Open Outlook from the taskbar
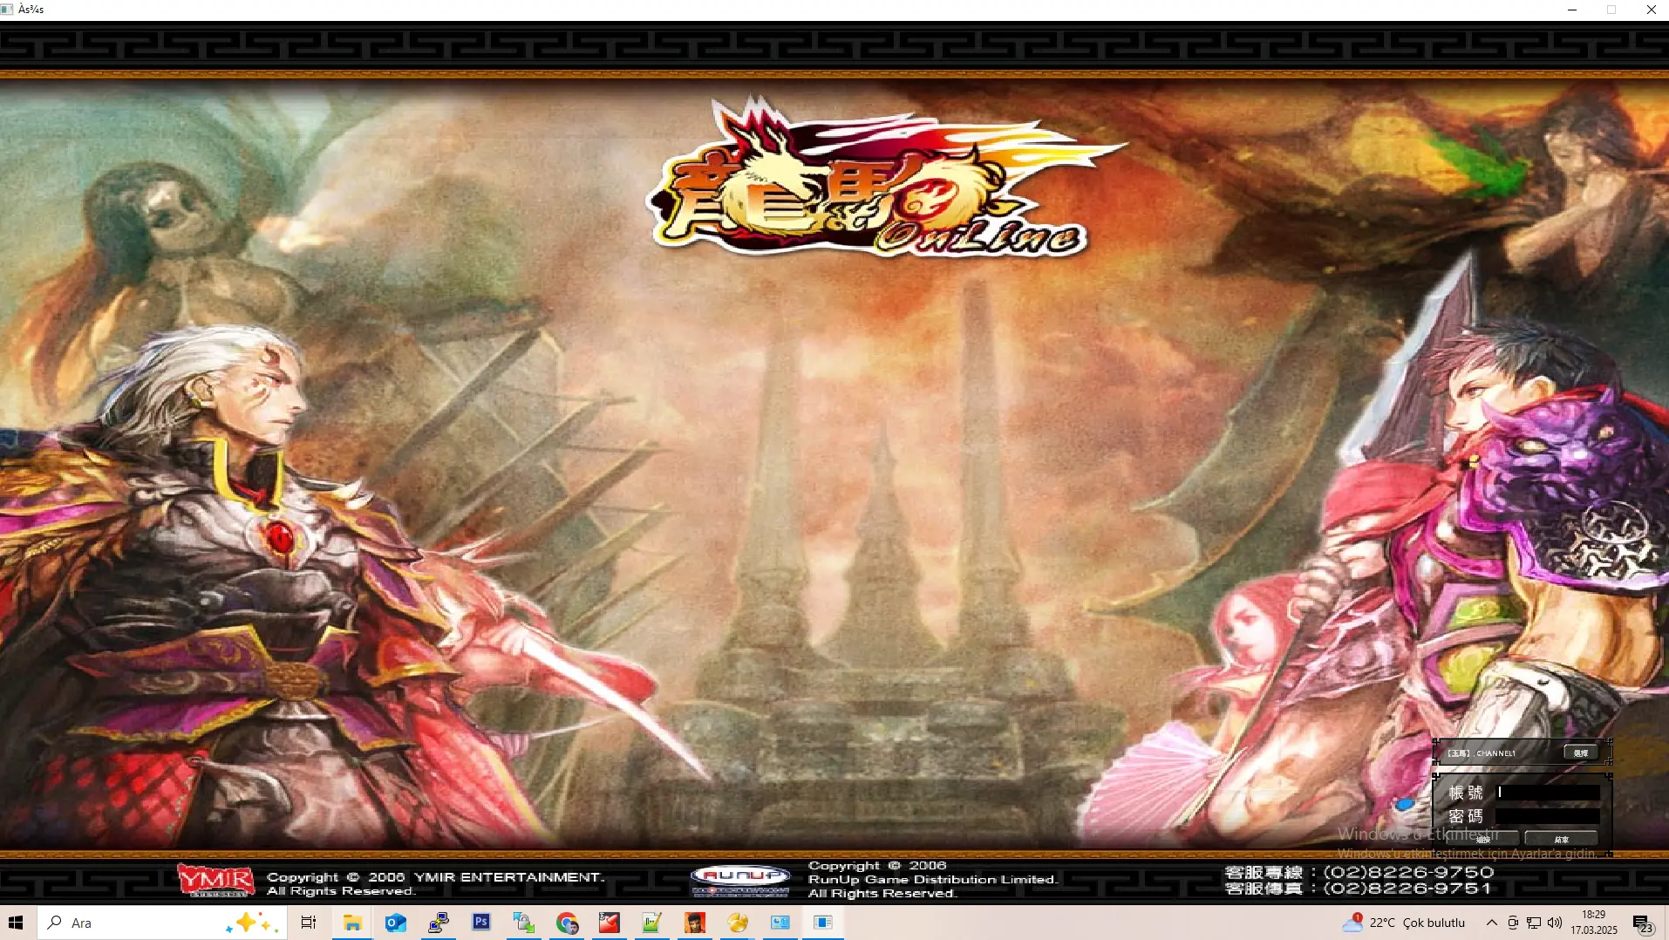The height and width of the screenshot is (940, 1669). point(395,923)
